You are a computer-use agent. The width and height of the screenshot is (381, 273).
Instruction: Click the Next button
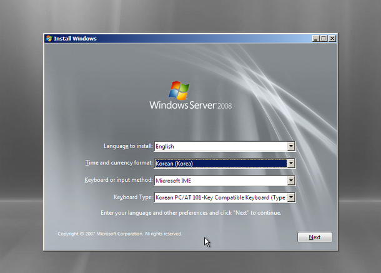[x=315, y=237]
